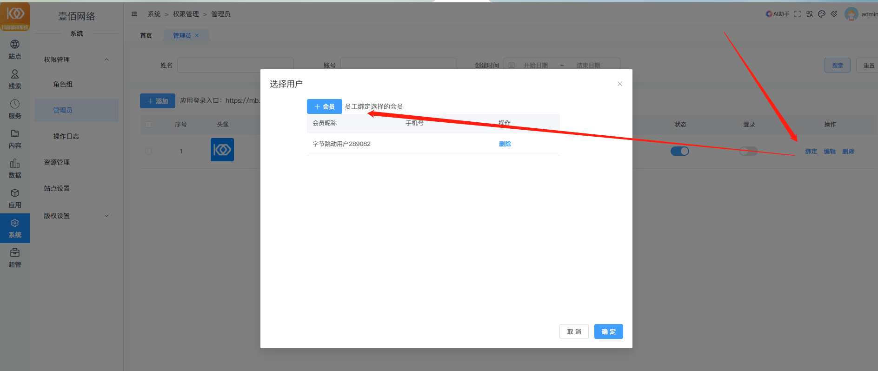Open the 服务 sidebar section

pyautogui.click(x=15, y=109)
